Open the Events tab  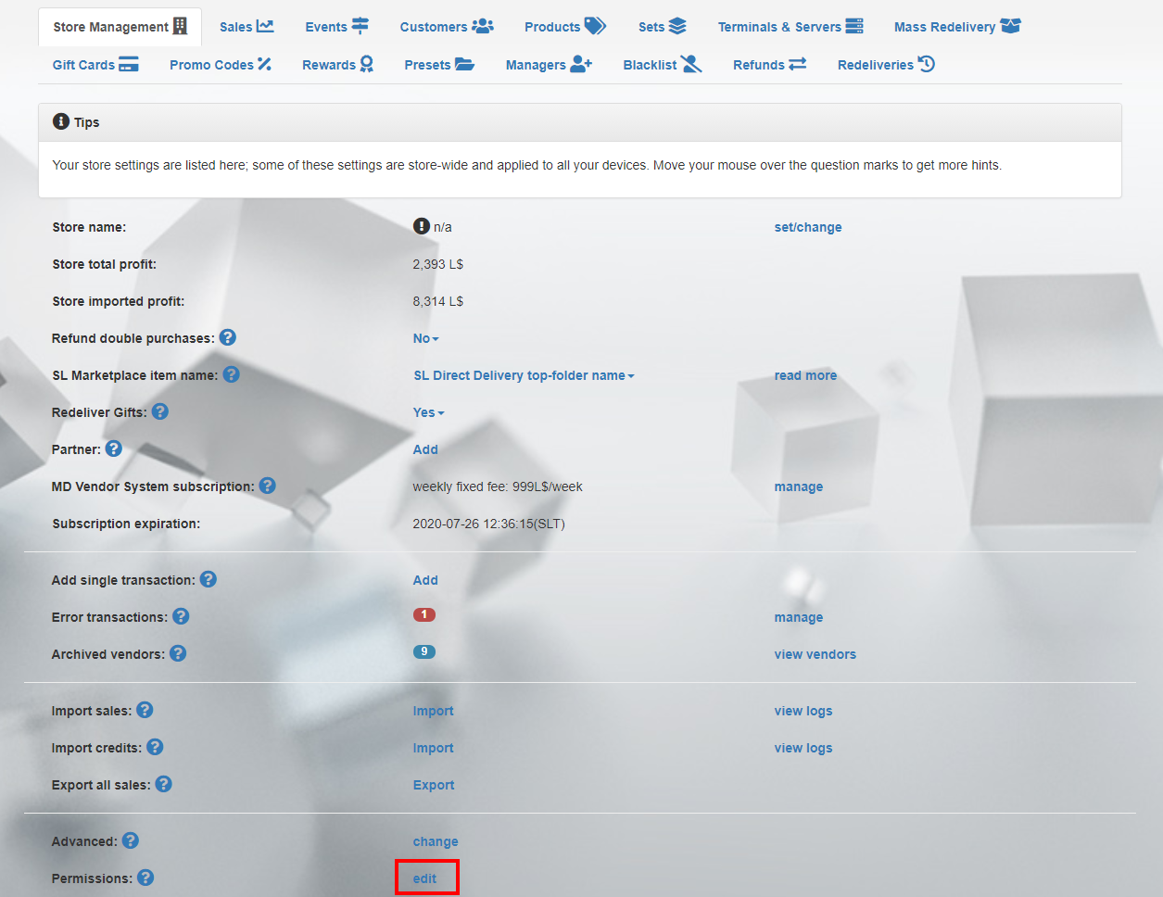point(337,27)
